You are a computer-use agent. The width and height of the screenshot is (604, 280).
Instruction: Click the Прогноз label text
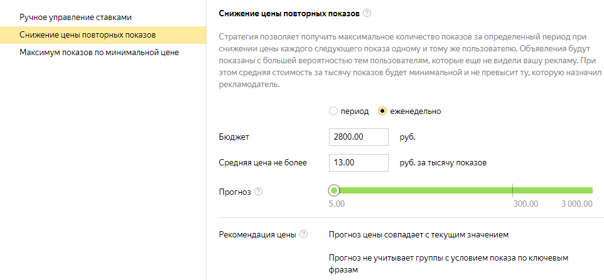point(235,191)
